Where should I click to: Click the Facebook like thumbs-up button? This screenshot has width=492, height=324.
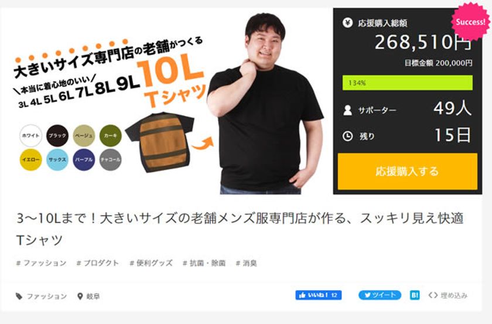coord(318,295)
